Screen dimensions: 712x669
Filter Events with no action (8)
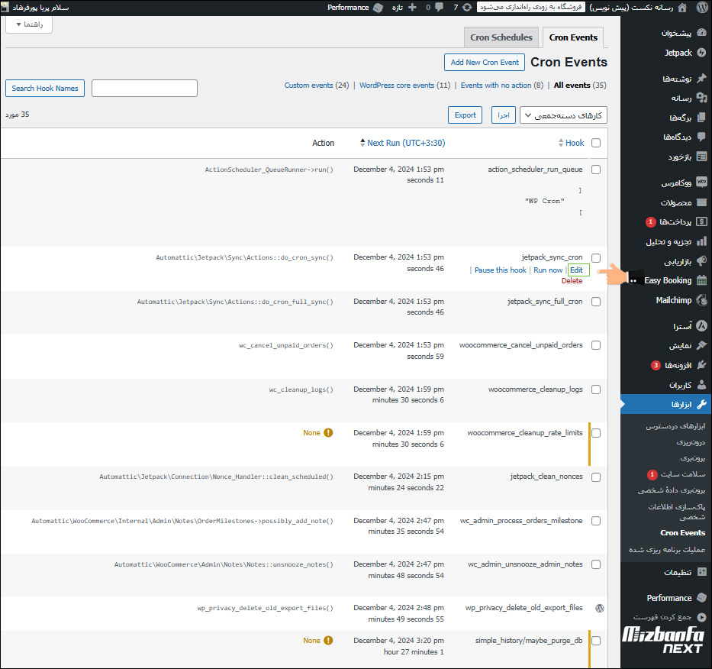click(x=502, y=85)
